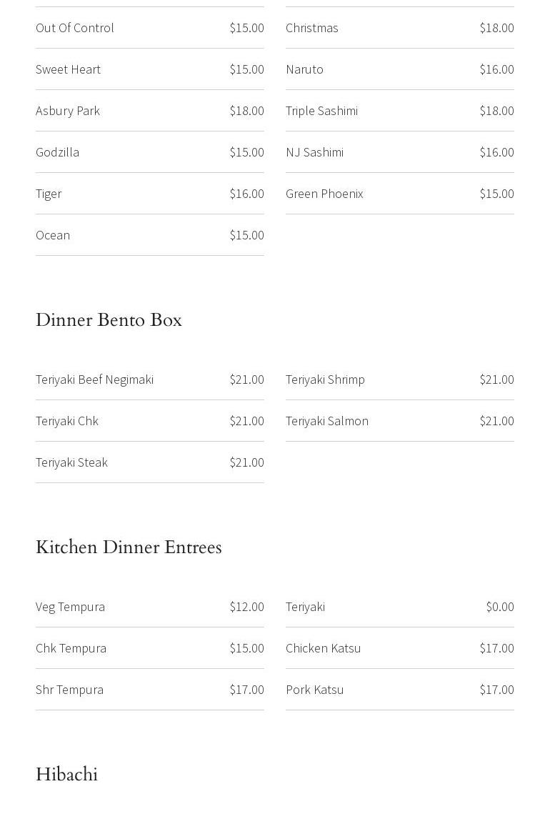
Task: Click the Out Of Control roll item
Action: click(75, 28)
